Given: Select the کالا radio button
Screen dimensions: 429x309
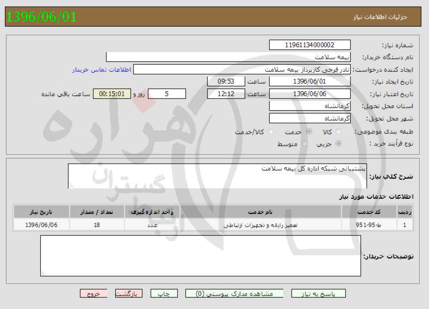Looking at the screenshot, I should [339, 132].
